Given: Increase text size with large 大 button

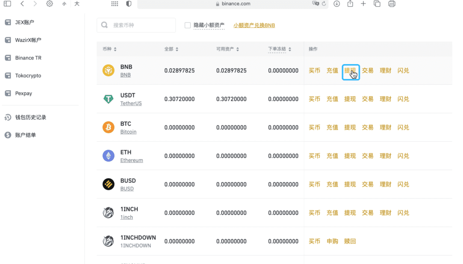Looking at the screenshot, I should click(77, 4).
